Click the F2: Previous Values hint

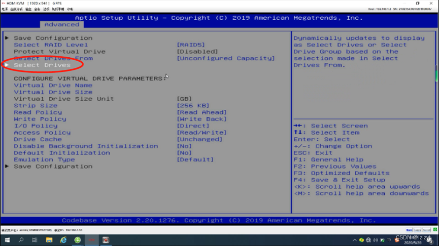335,167
